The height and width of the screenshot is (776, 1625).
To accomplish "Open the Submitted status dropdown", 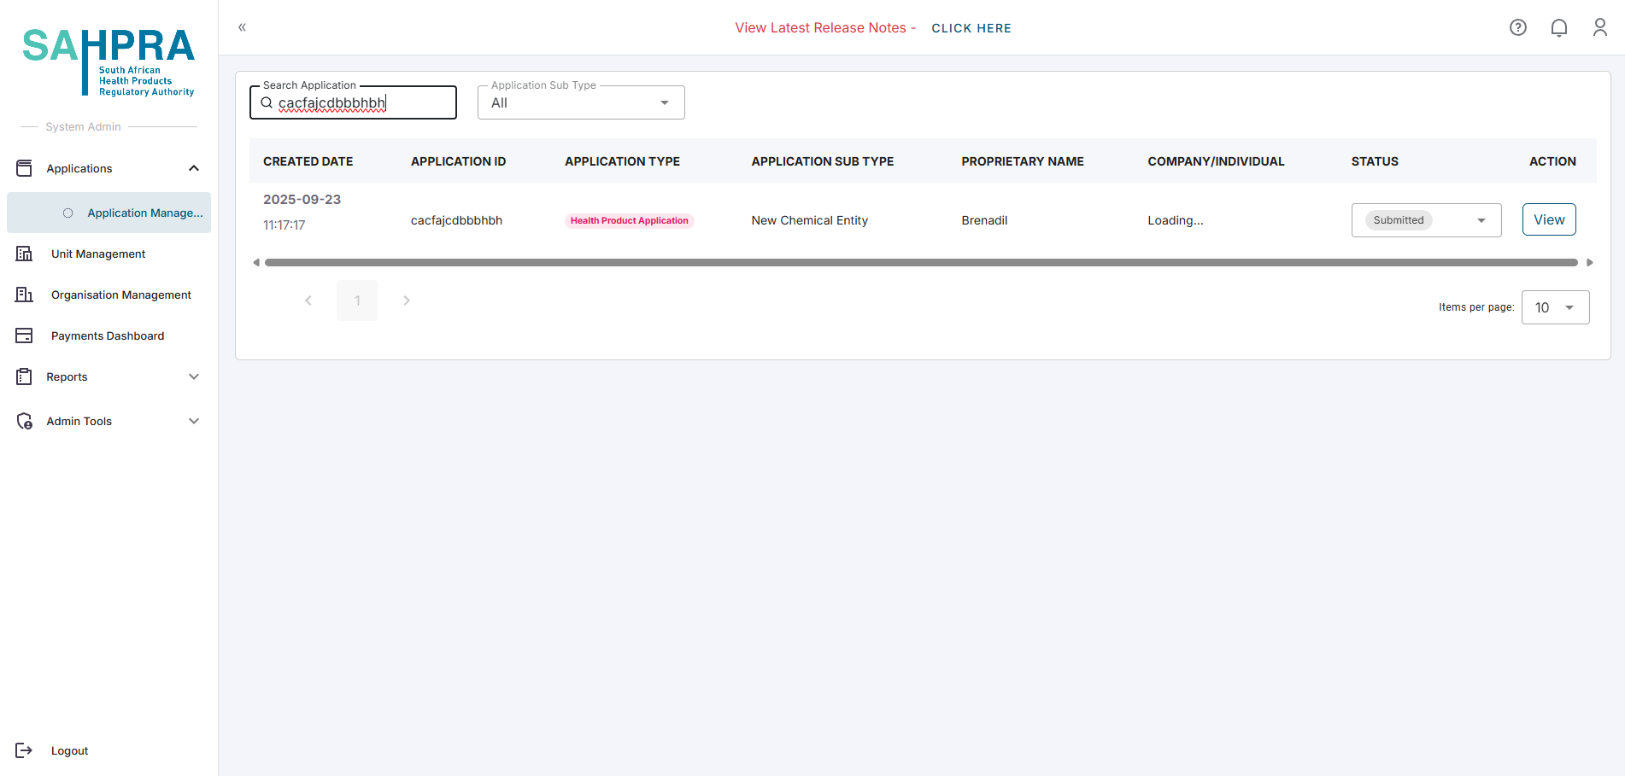I will coord(1425,220).
